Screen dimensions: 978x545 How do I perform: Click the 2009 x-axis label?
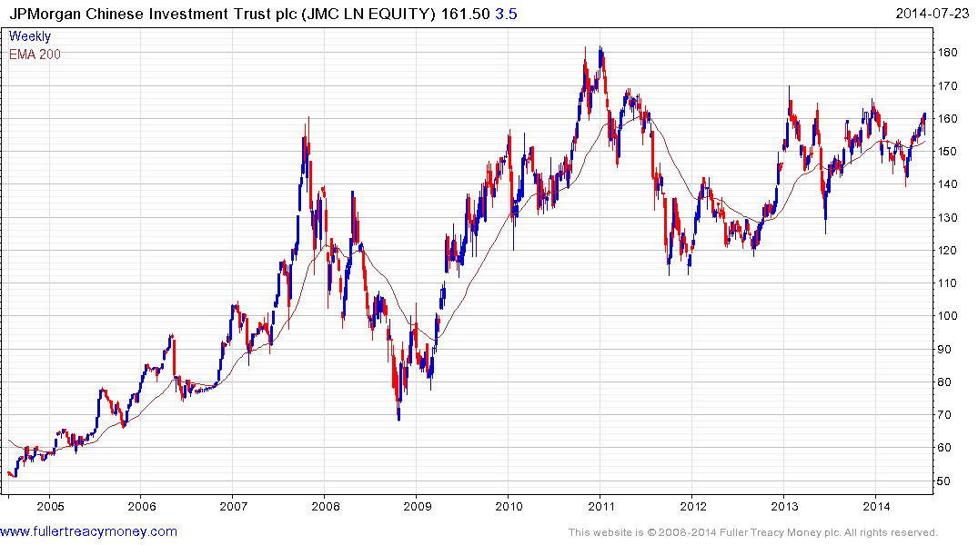pos(418,506)
